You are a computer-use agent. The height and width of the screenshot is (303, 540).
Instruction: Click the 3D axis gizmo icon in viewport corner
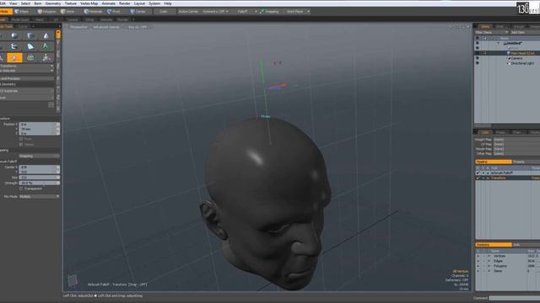coord(73,280)
